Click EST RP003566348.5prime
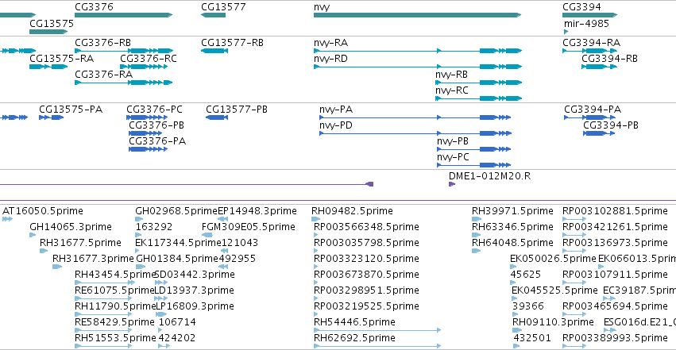The image size is (676, 350). tap(366, 227)
